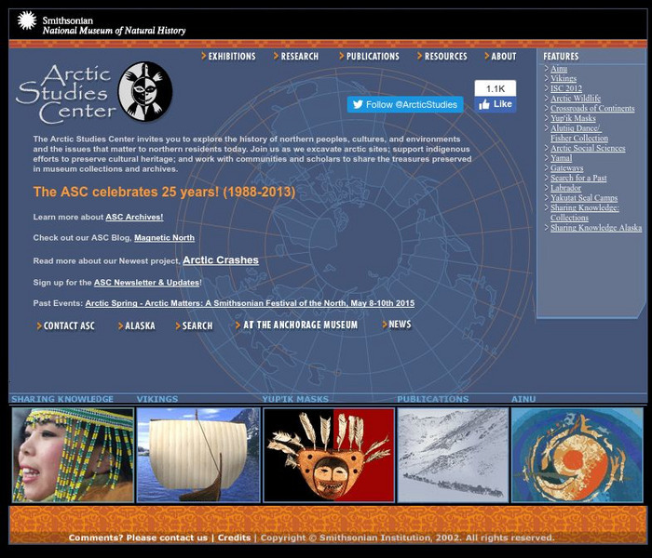This screenshot has width=652, height=558.
Task: Open Arctic Spring - Arctic Matters festival link
Action: pos(250,303)
